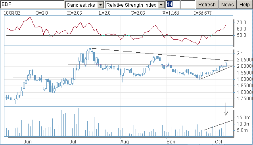The height and width of the screenshot is (145, 253).
Task: Click the RSI 50.0 level label
Action: (241, 35)
